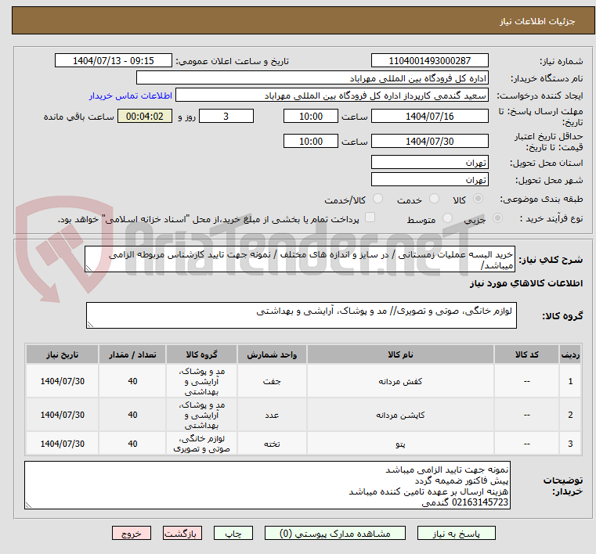
Task: Toggle the اسناد خزانه اسلامی payment checkbox
Action: [370, 218]
